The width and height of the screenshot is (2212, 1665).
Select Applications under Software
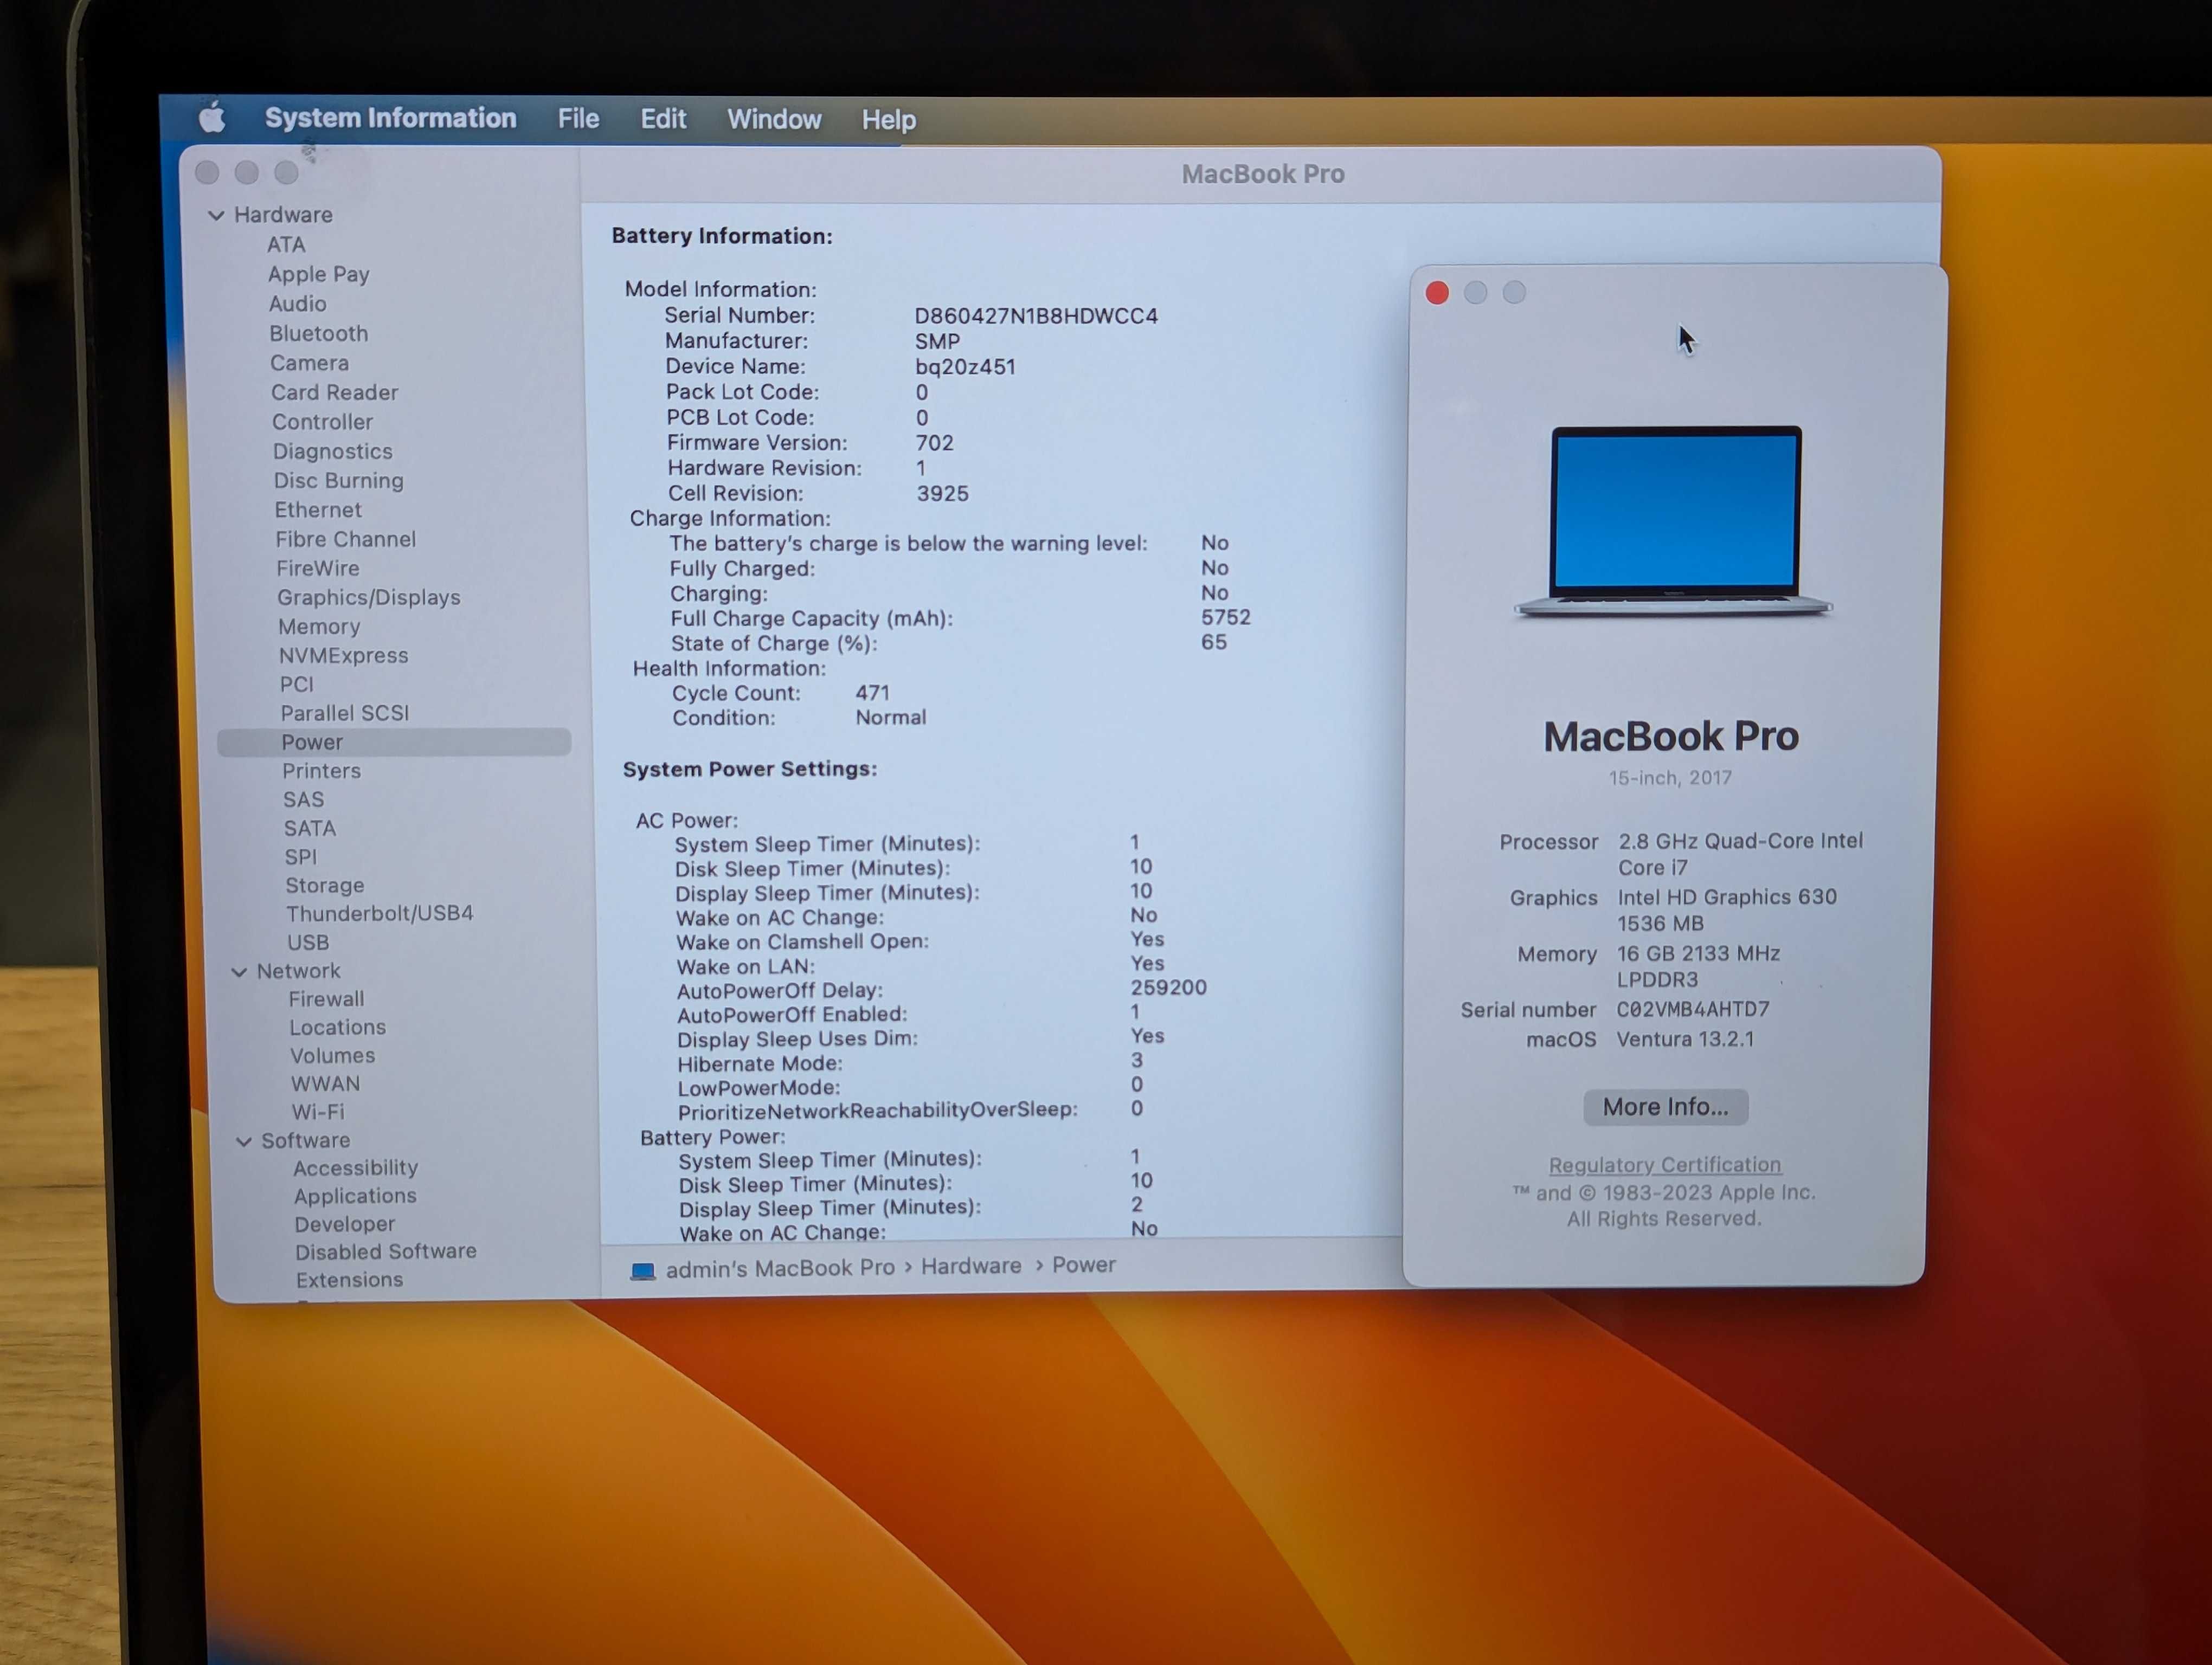pos(354,1196)
